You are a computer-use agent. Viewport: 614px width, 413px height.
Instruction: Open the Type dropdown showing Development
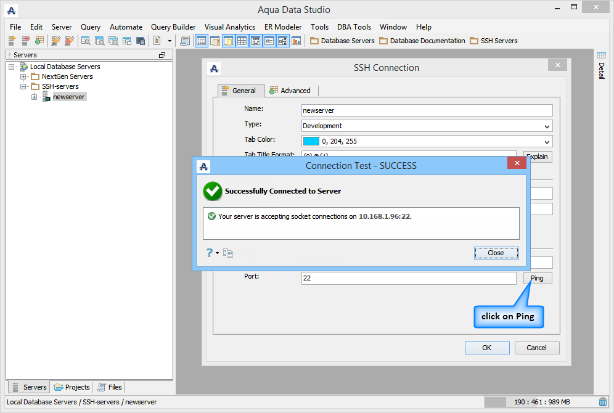427,126
